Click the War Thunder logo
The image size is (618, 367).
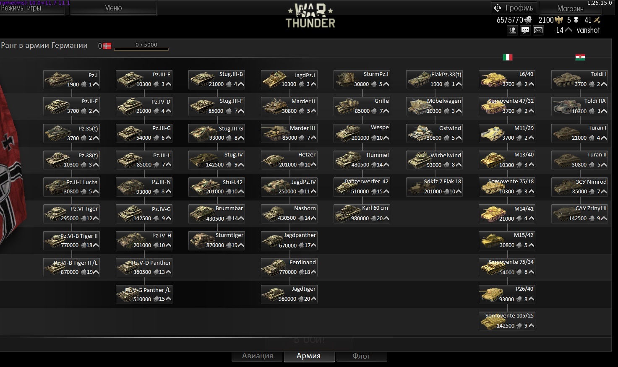pyautogui.click(x=310, y=16)
